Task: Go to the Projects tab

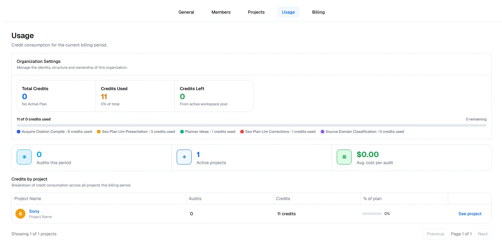Action: click(256, 12)
